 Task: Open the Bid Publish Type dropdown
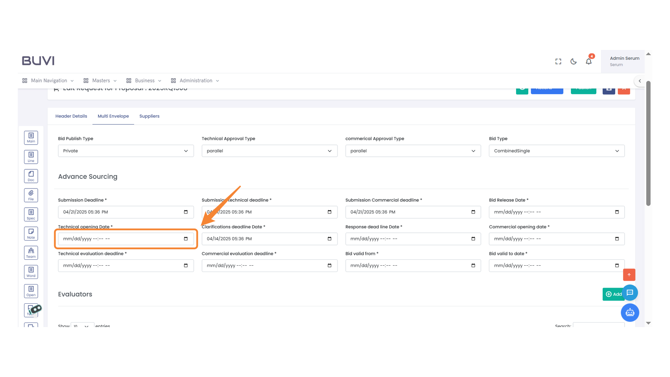pos(126,151)
